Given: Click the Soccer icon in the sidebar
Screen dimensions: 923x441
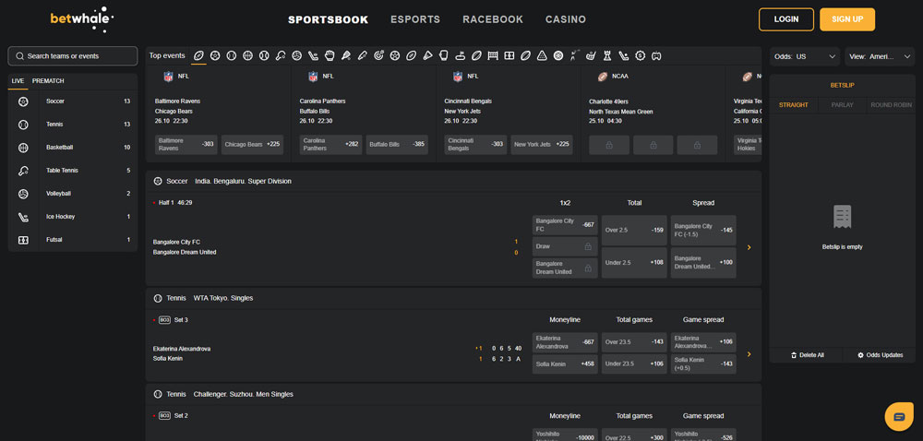Looking at the screenshot, I should [23, 101].
